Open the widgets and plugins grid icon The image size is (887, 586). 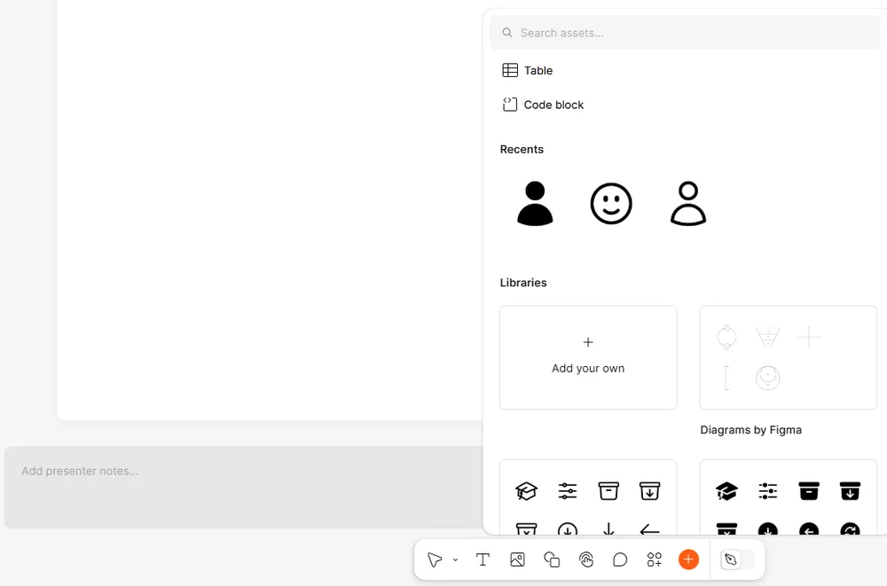point(654,560)
